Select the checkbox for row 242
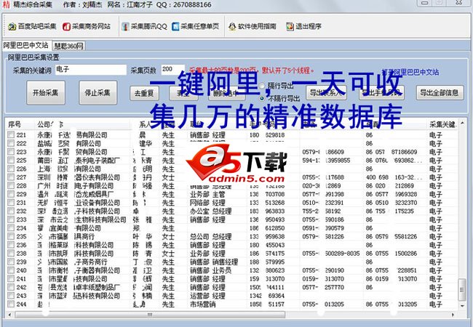 tap(11, 287)
